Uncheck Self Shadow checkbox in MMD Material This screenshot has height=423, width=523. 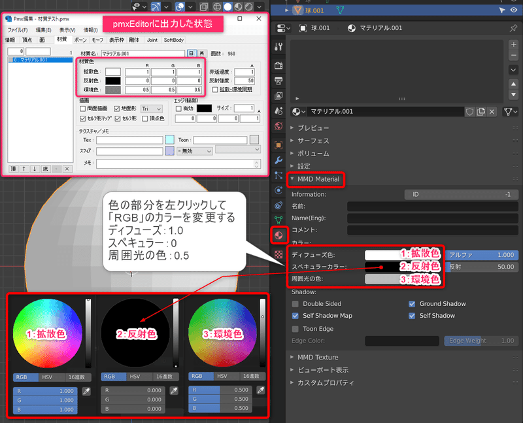tap(412, 316)
